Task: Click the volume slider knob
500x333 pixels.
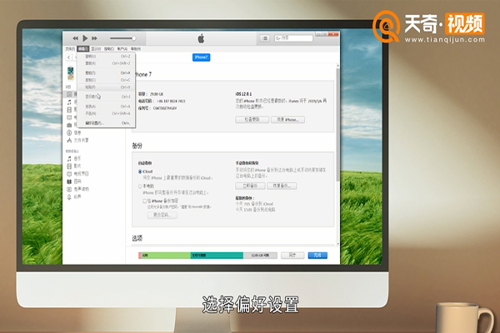Action: pyautogui.click(x=134, y=38)
